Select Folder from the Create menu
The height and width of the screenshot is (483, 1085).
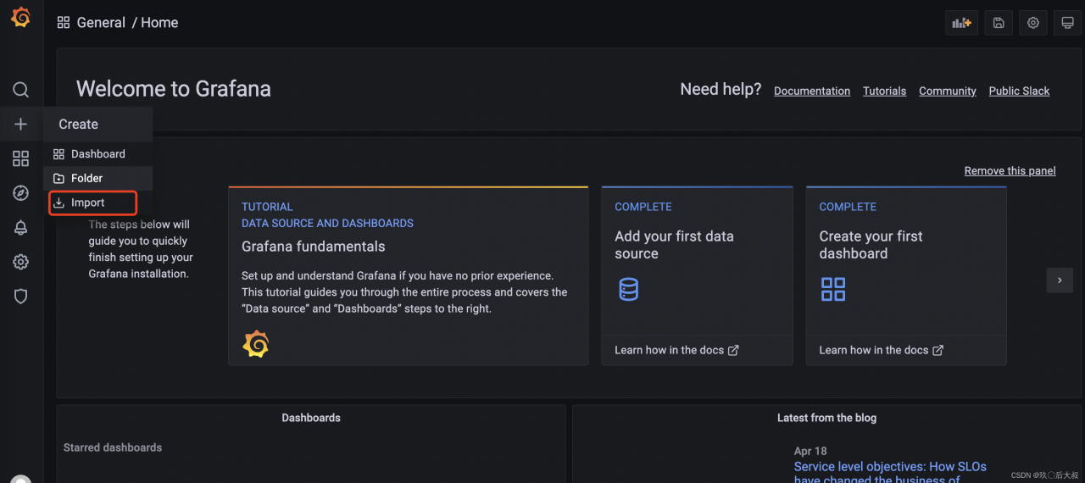(x=97, y=179)
